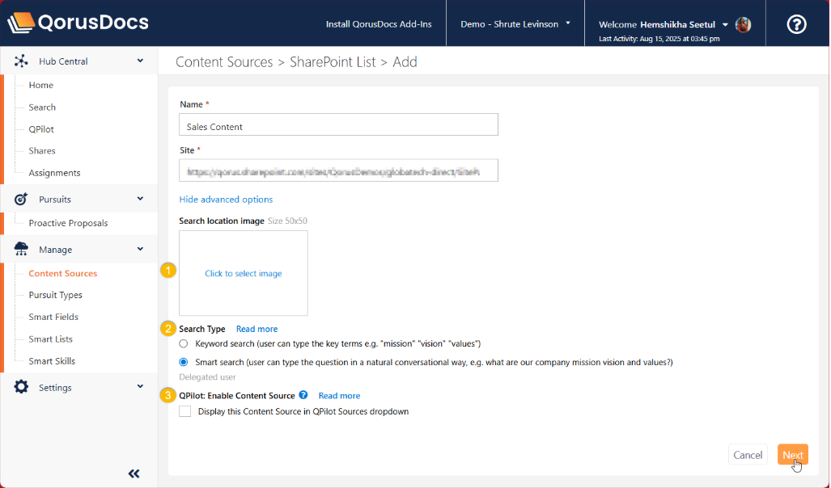Click QPilot info help icon
The height and width of the screenshot is (488, 831).
[303, 395]
